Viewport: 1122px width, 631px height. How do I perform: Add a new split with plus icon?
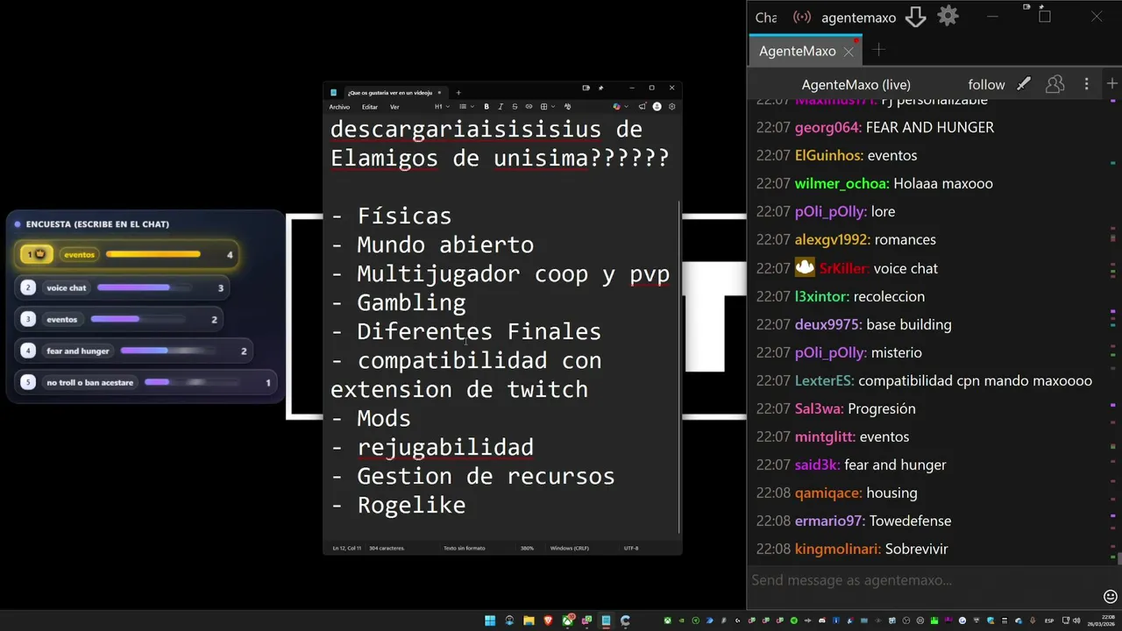pyautogui.click(x=1112, y=83)
